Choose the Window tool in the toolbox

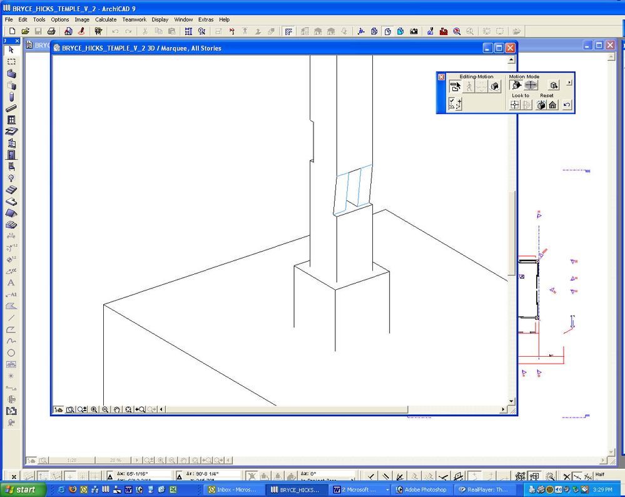(x=11, y=120)
